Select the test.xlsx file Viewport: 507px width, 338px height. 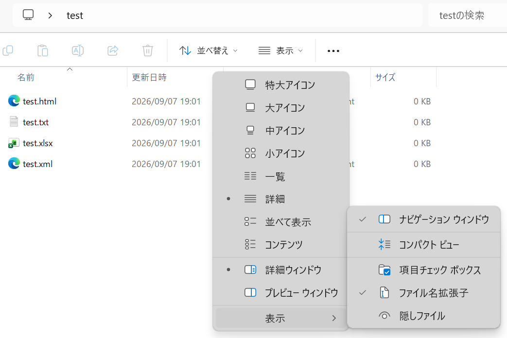pyautogui.click(x=37, y=143)
